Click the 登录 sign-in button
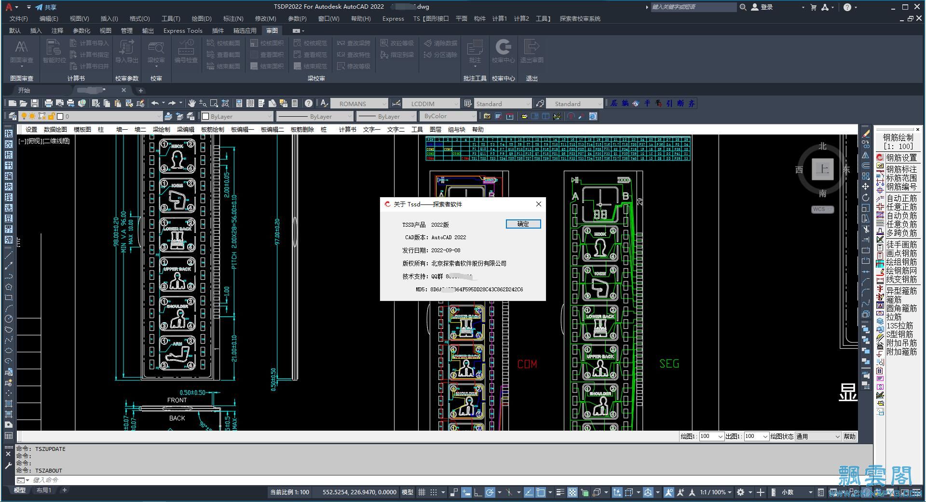Viewport: 926px width, 502px height. (763, 7)
